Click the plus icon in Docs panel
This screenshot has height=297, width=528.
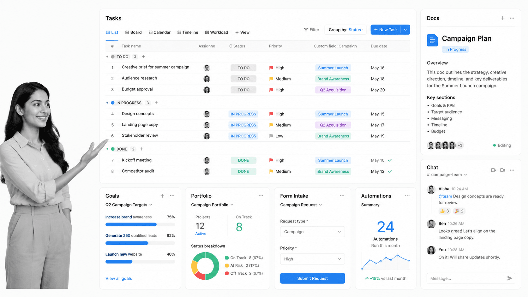[x=502, y=18]
